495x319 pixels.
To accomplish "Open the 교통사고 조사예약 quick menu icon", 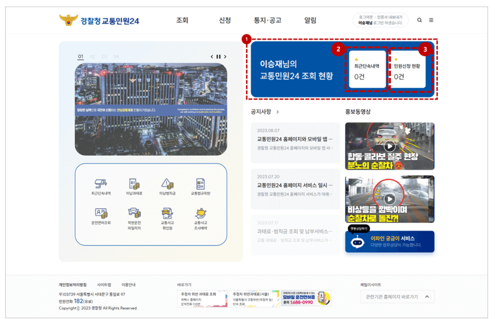I will pos(201,219).
